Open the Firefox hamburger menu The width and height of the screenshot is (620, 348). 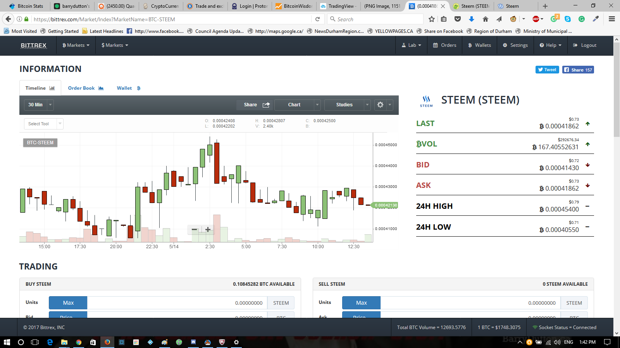pos(612,19)
